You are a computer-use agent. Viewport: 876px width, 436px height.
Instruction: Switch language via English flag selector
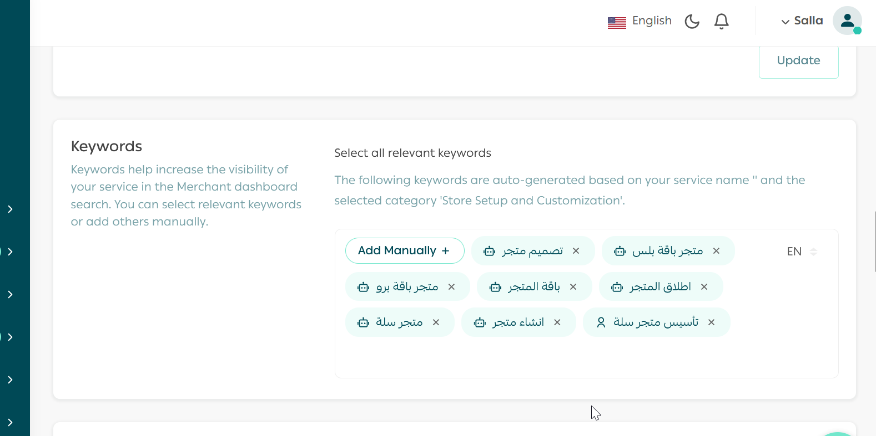click(x=640, y=22)
